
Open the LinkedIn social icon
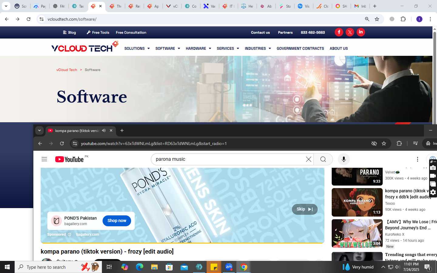[x=361, y=32]
